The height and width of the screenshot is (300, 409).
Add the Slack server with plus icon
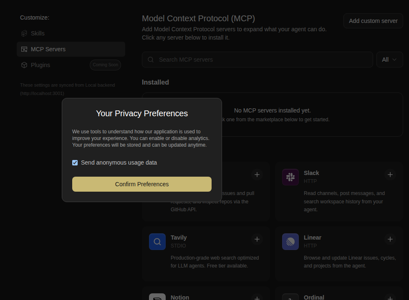[390, 175]
